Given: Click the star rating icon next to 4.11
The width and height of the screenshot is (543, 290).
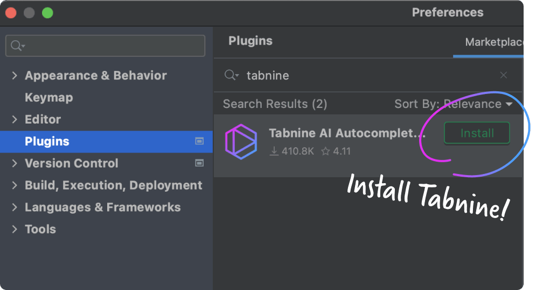Looking at the screenshot, I should (x=325, y=151).
